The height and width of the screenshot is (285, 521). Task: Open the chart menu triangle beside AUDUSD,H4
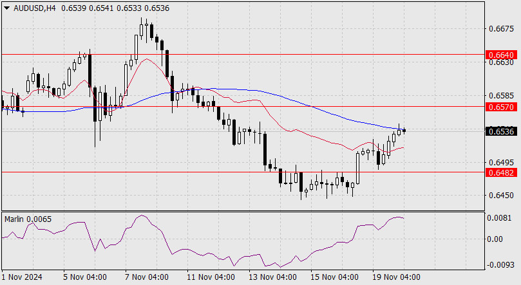[x=6, y=8]
